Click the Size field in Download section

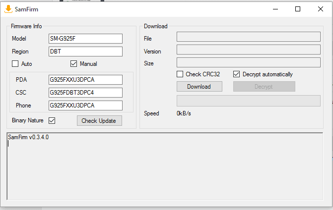249,62
